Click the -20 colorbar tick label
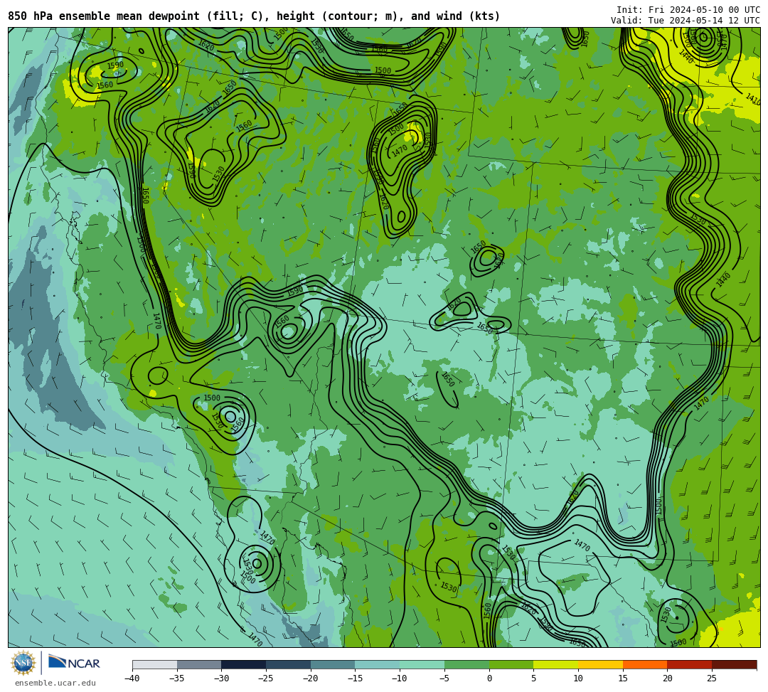The image size is (768, 692). (x=311, y=678)
